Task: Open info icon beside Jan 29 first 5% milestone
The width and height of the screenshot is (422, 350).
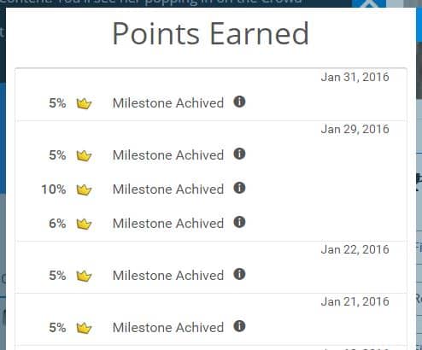Action: click(239, 154)
